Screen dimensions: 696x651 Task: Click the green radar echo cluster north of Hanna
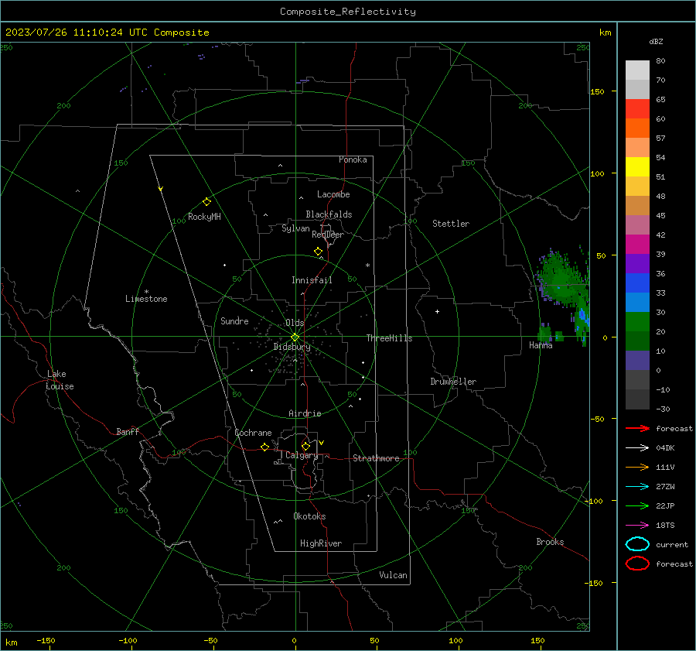pyautogui.click(x=560, y=280)
